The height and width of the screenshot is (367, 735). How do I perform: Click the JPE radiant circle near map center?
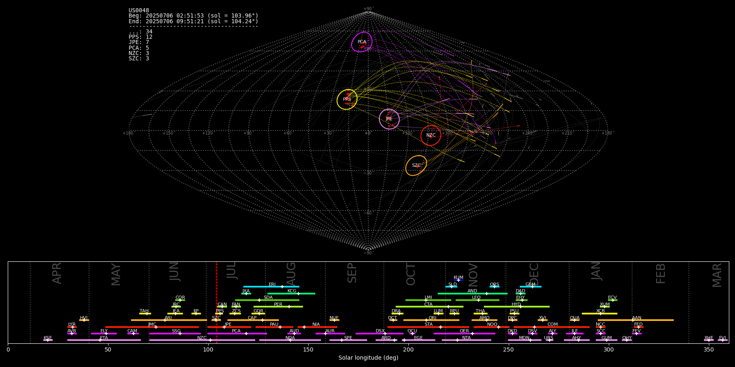(389, 119)
